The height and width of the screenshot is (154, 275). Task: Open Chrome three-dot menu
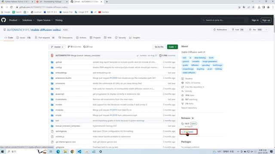[x=273, y=7]
